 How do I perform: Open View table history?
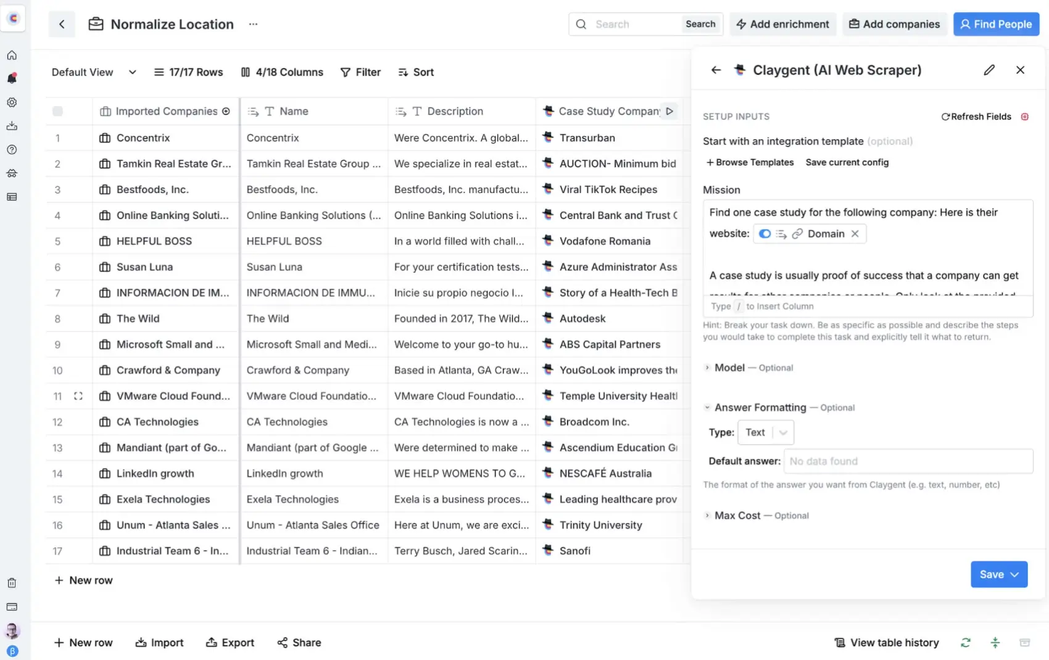[x=887, y=643]
